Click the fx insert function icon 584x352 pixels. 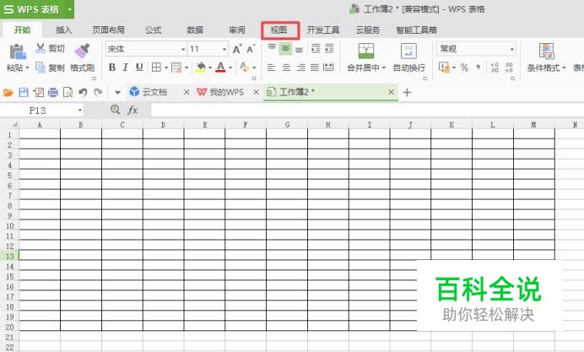point(132,110)
